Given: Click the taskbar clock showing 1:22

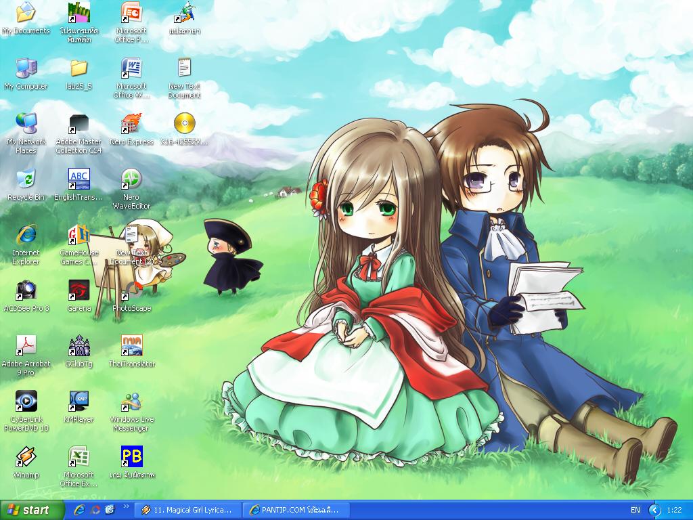Looking at the screenshot, I should click(675, 511).
